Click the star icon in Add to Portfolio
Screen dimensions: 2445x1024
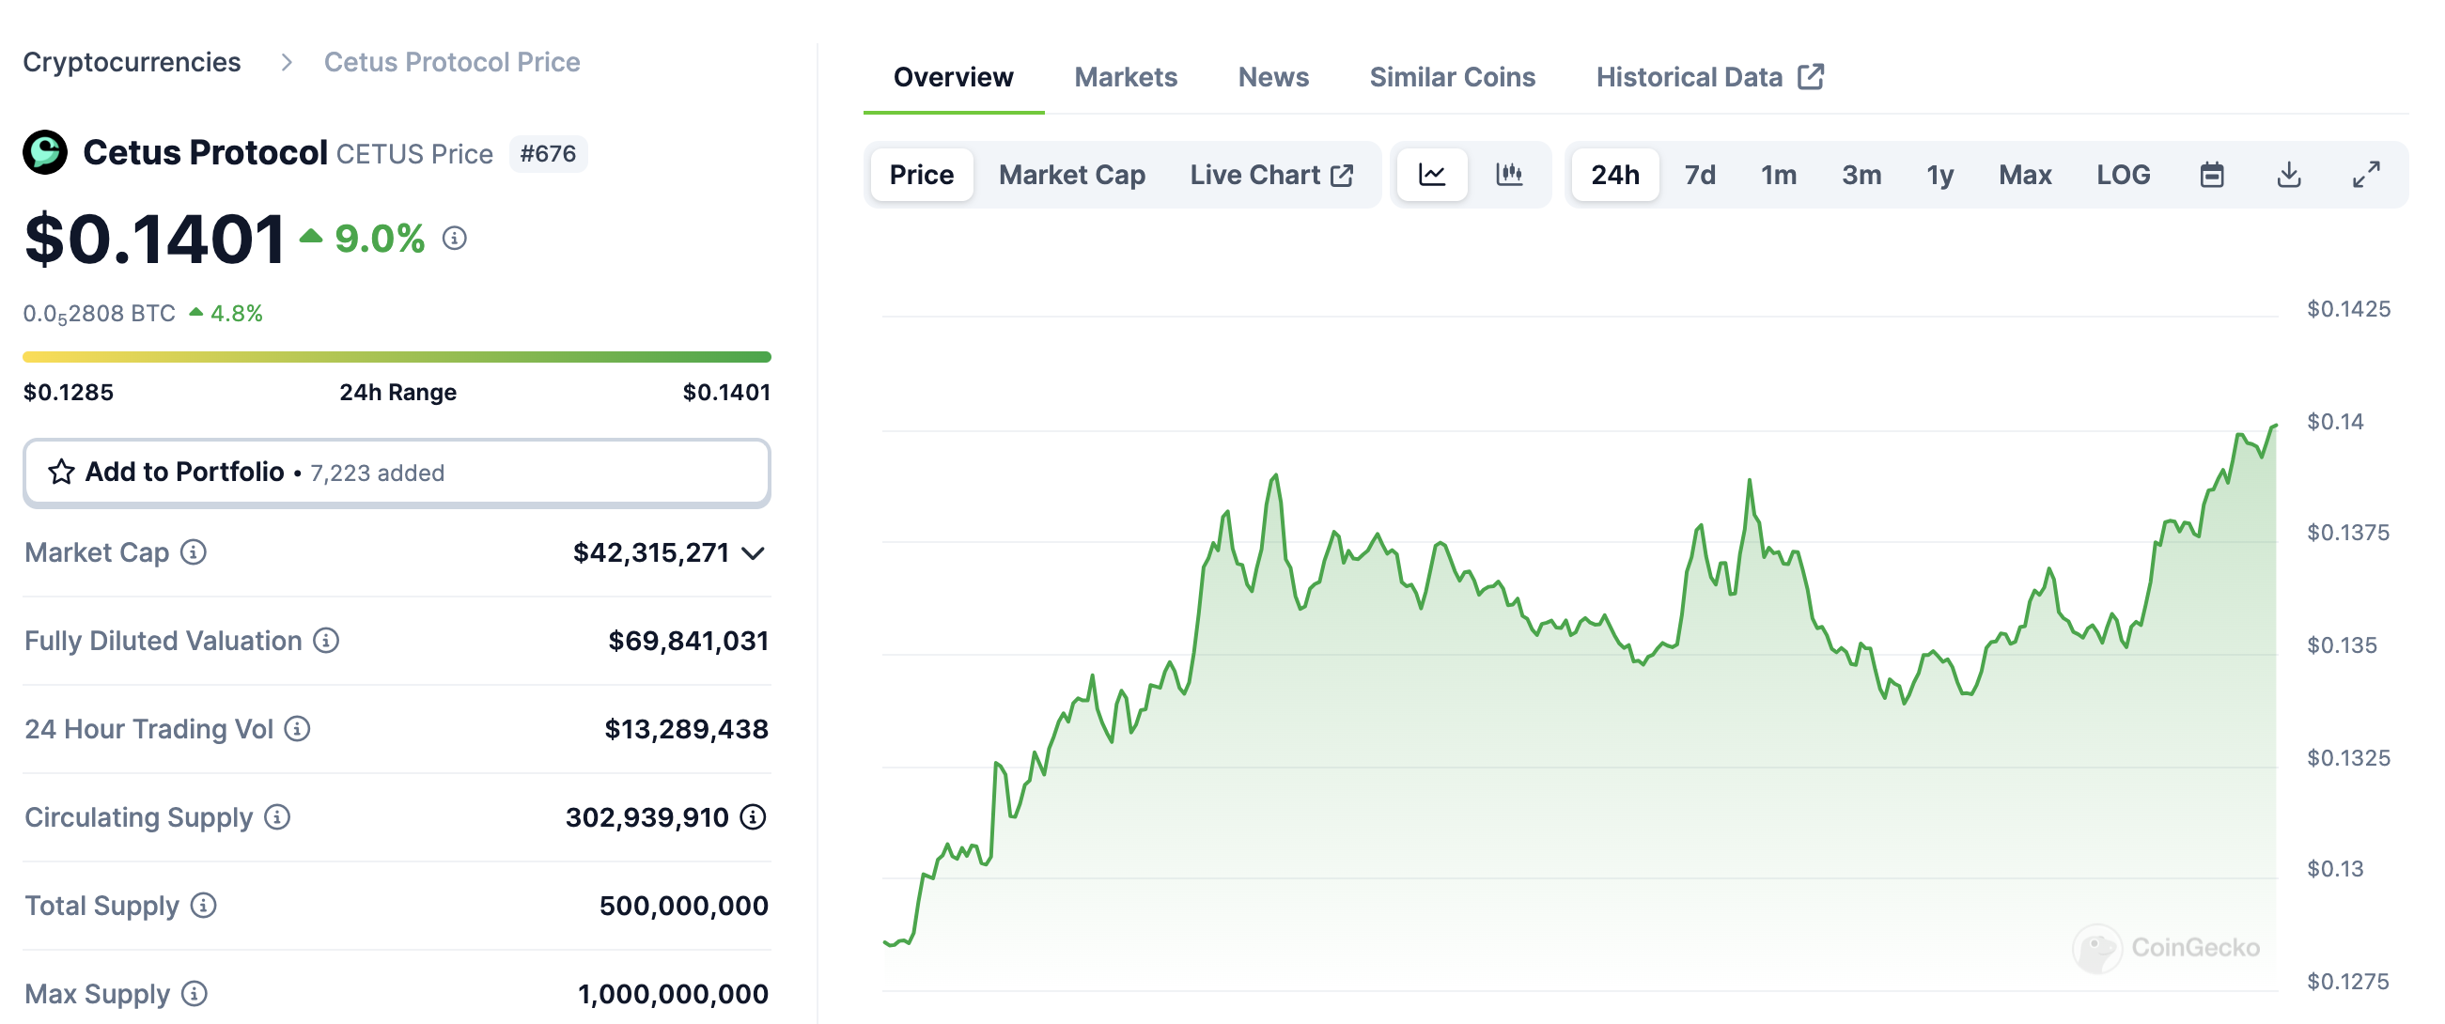coord(62,472)
